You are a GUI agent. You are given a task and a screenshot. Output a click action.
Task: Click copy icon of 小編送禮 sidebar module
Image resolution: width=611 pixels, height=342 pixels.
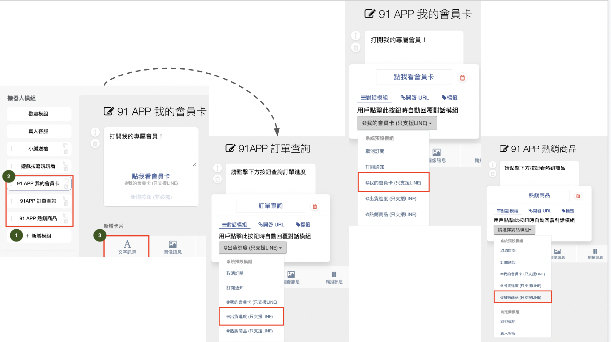click(66, 146)
